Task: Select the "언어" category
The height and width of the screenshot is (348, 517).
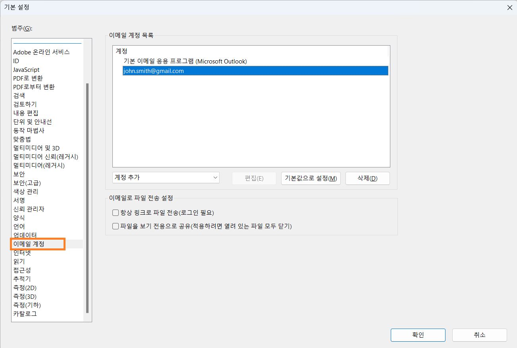Action: tap(19, 226)
